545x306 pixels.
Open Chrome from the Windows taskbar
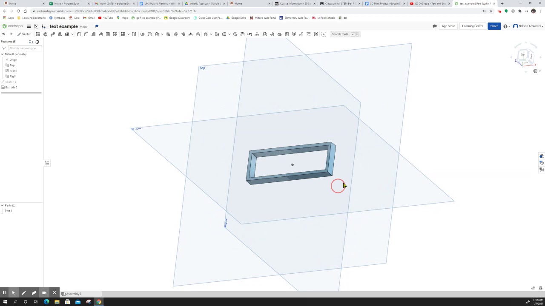pos(98,302)
